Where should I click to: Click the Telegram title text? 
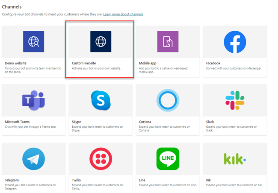tap(12, 180)
